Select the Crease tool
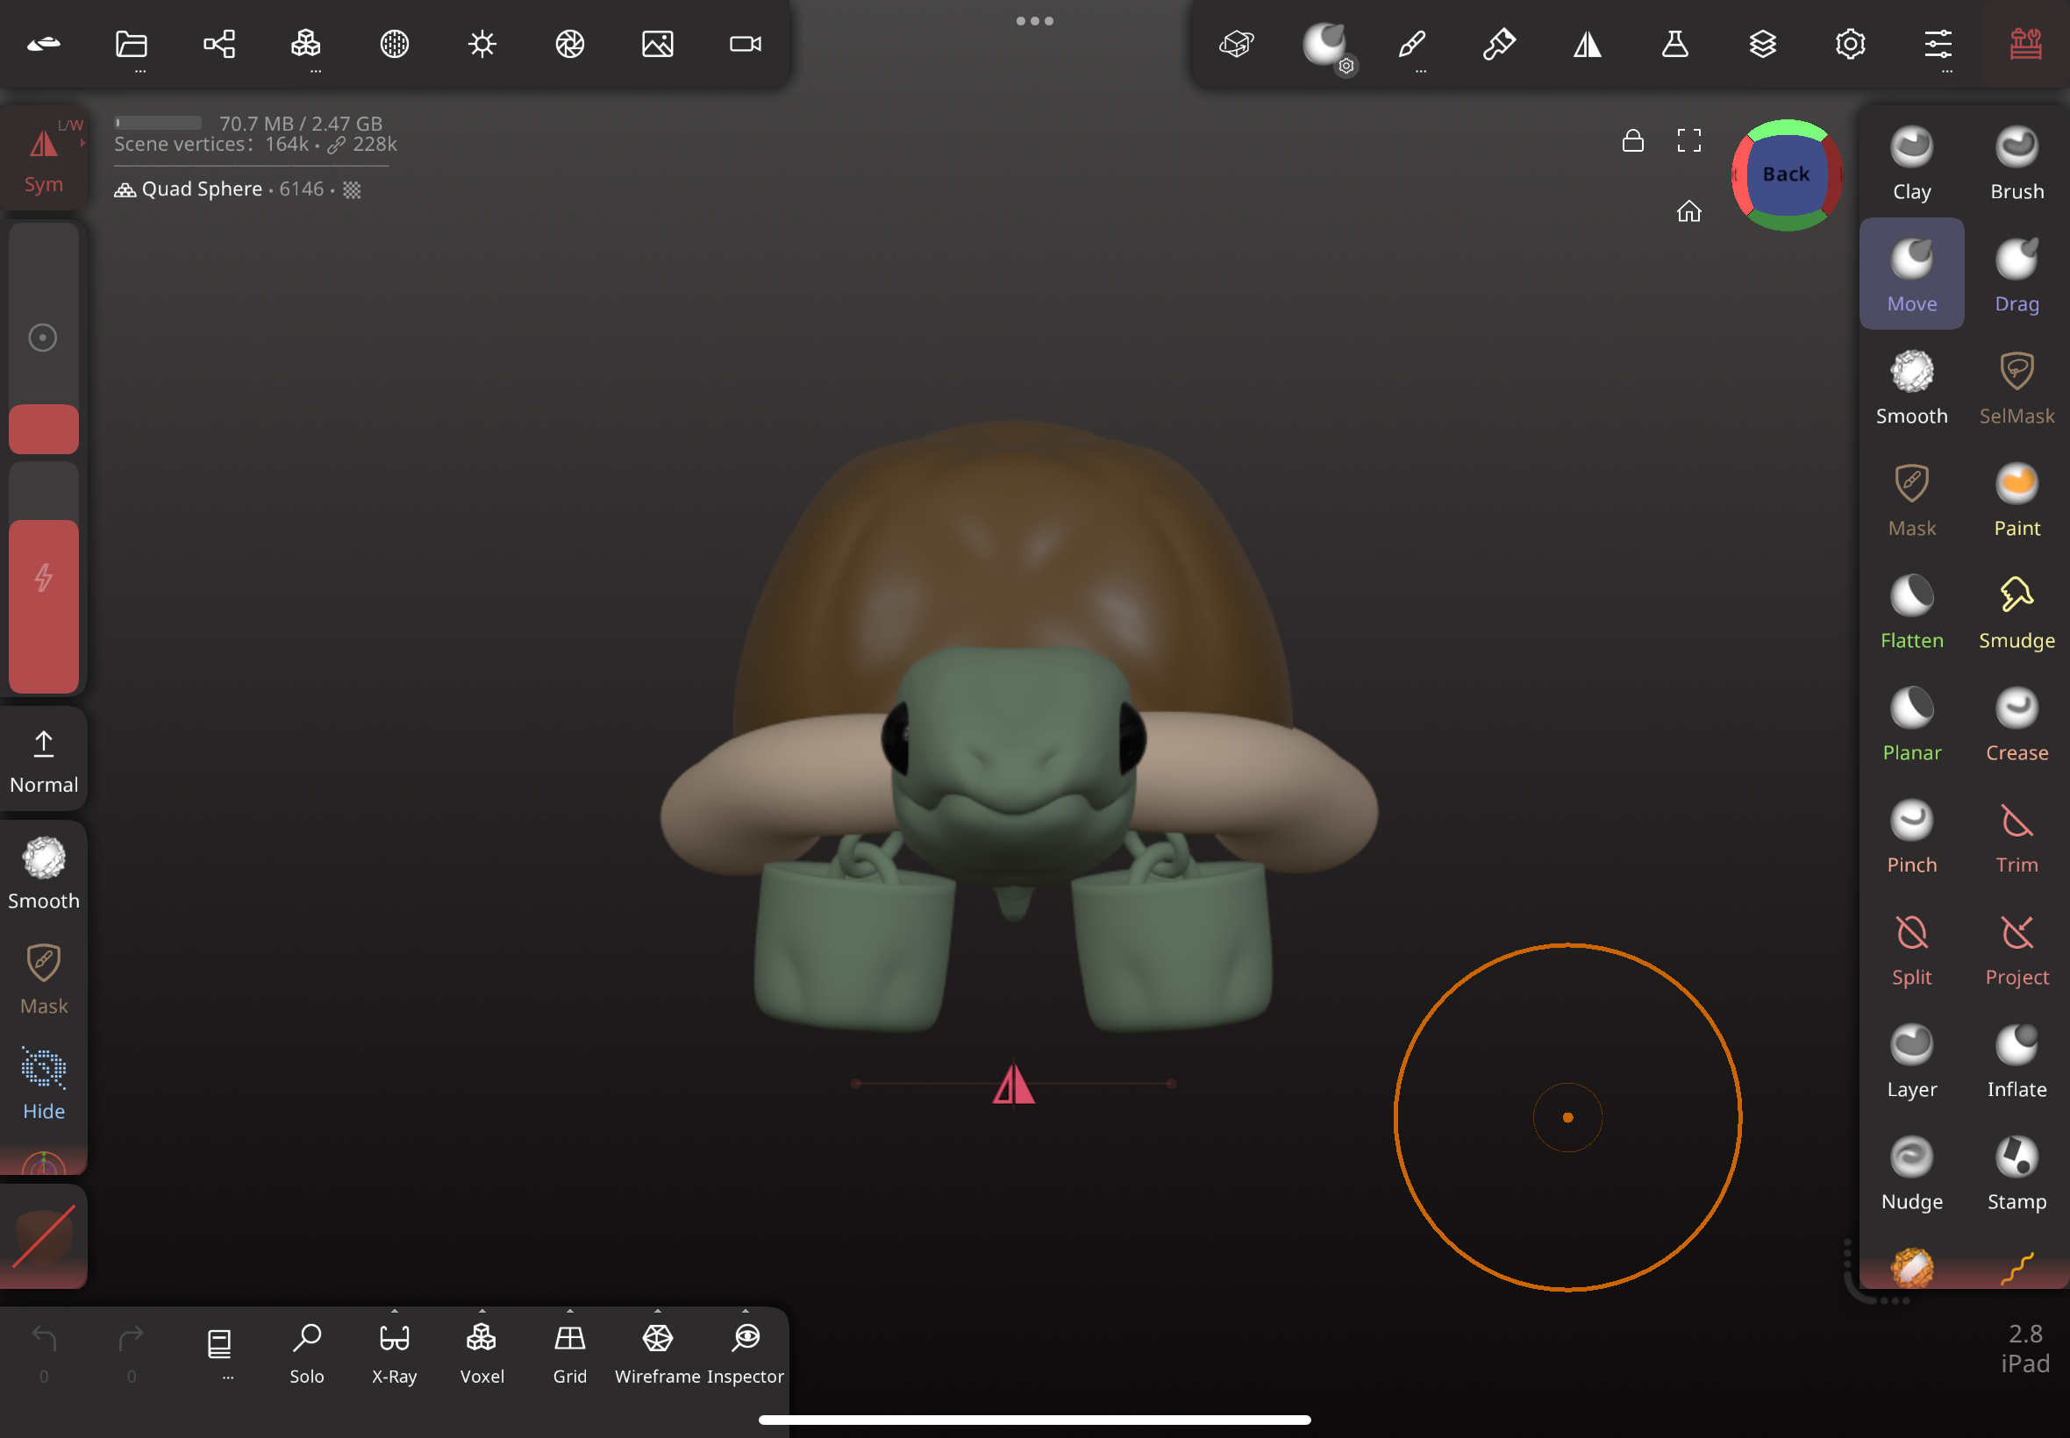 pyautogui.click(x=2016, y=723)
